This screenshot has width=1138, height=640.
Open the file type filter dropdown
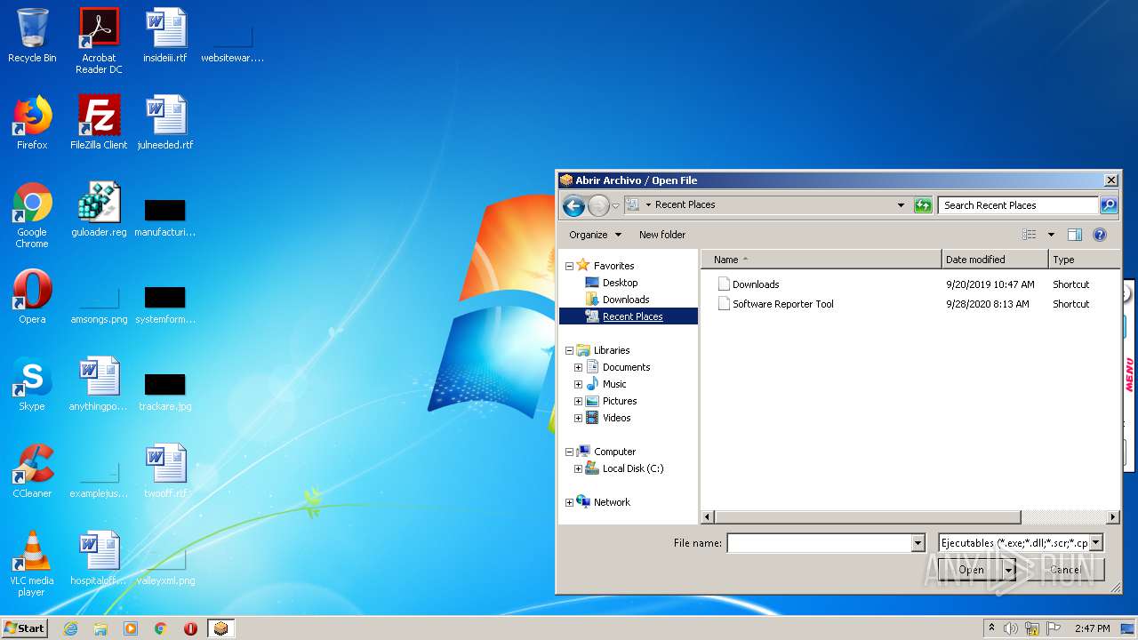click(x=1096, y=542)
